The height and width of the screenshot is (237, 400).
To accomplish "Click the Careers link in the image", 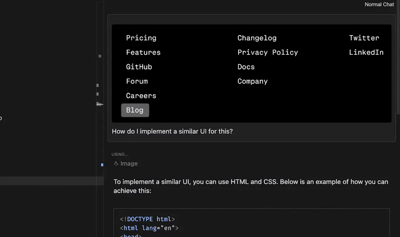I will 141,96.
